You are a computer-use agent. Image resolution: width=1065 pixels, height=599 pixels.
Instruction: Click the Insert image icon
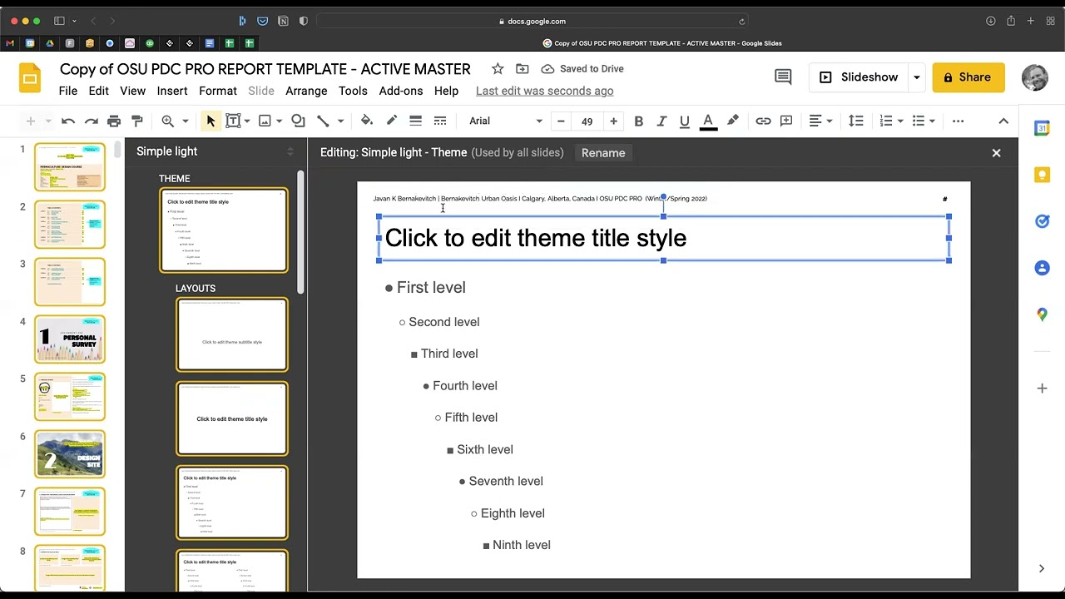click(265, 121)
